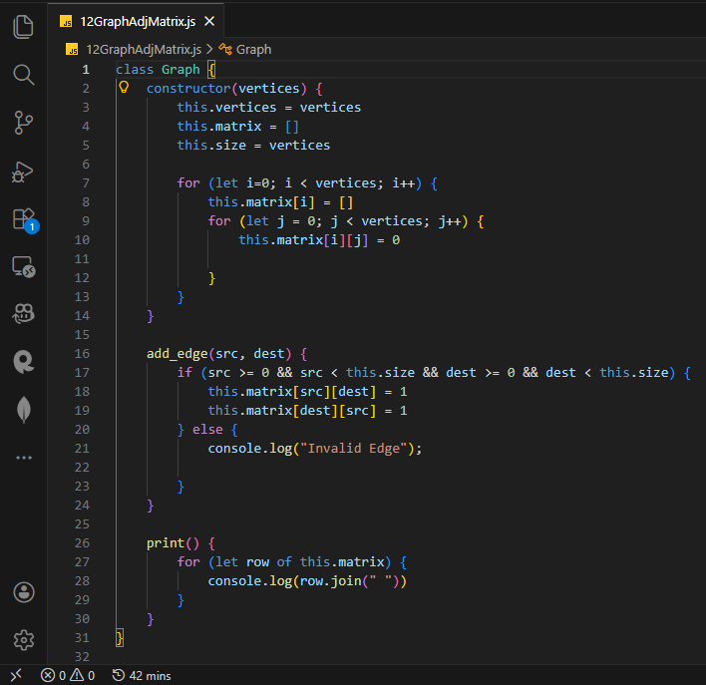Click the 'print' method name on line 26
Image resolution: width=706 pixels, height=685 pixels.
(x=166, y=543)
